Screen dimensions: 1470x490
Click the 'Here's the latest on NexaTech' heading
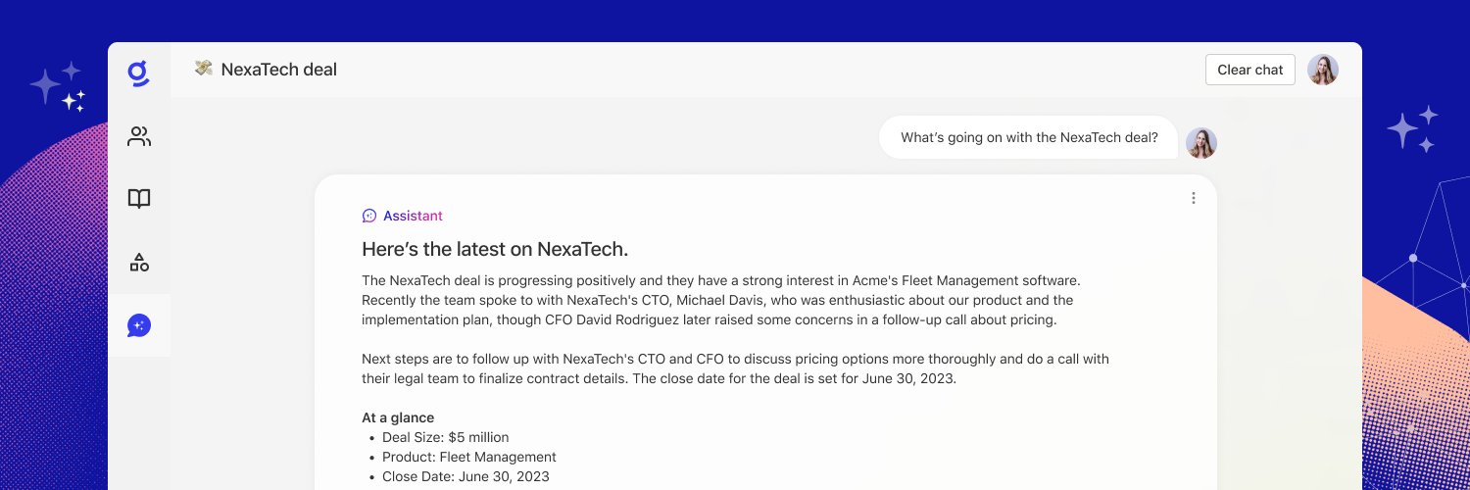point(495,249)
